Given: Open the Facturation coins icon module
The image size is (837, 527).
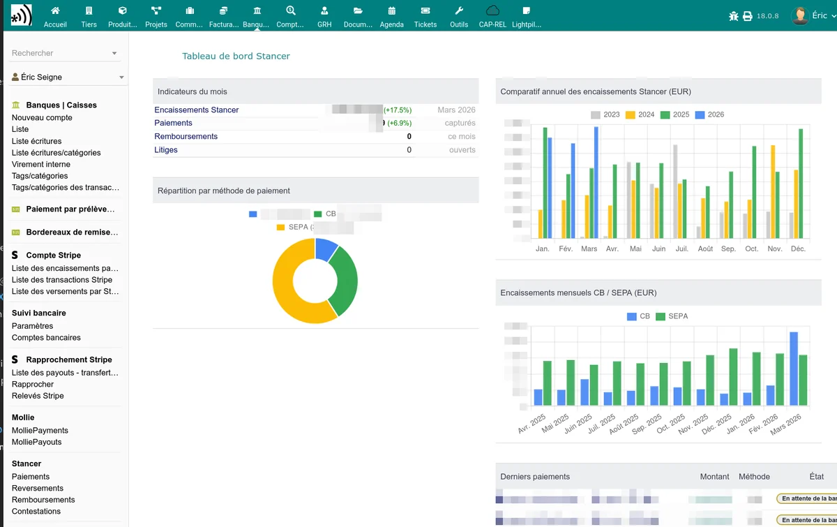Looking at the screenshot, I should click(x=223, y=11).
